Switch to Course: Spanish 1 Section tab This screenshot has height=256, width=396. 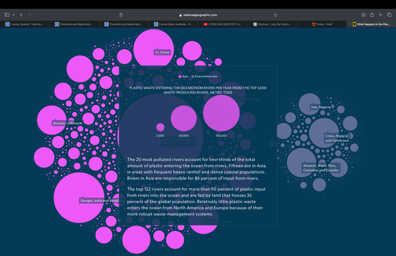coord(26,24)
